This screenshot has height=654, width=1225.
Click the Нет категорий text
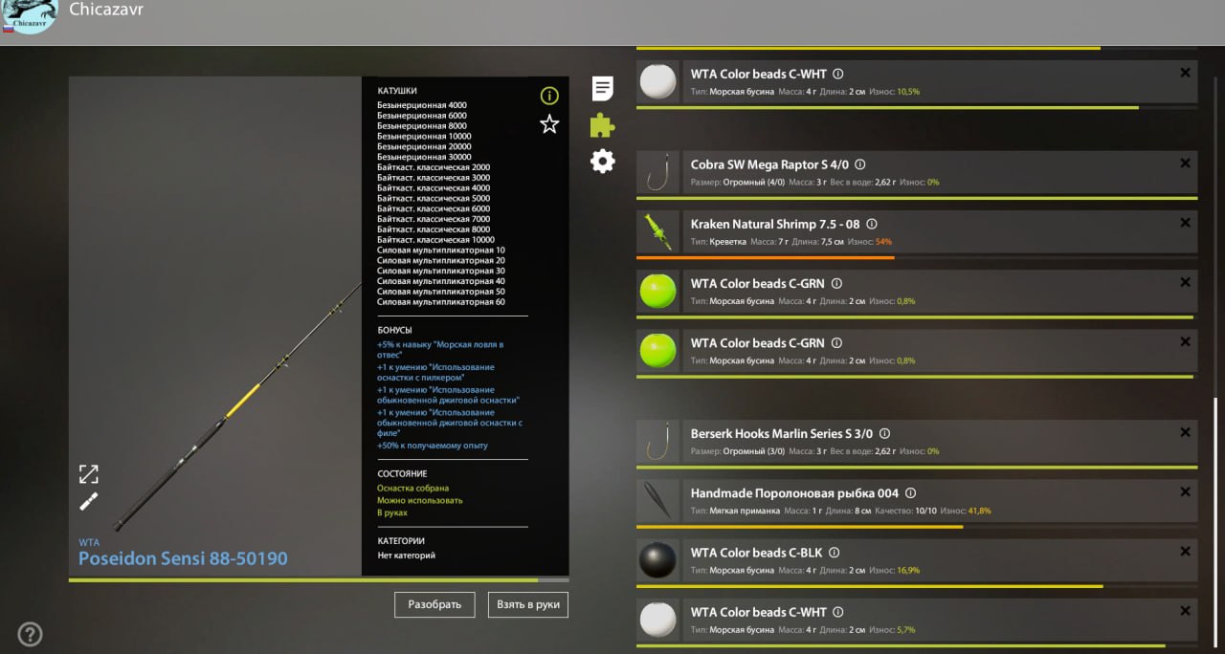tap(405, 556)
